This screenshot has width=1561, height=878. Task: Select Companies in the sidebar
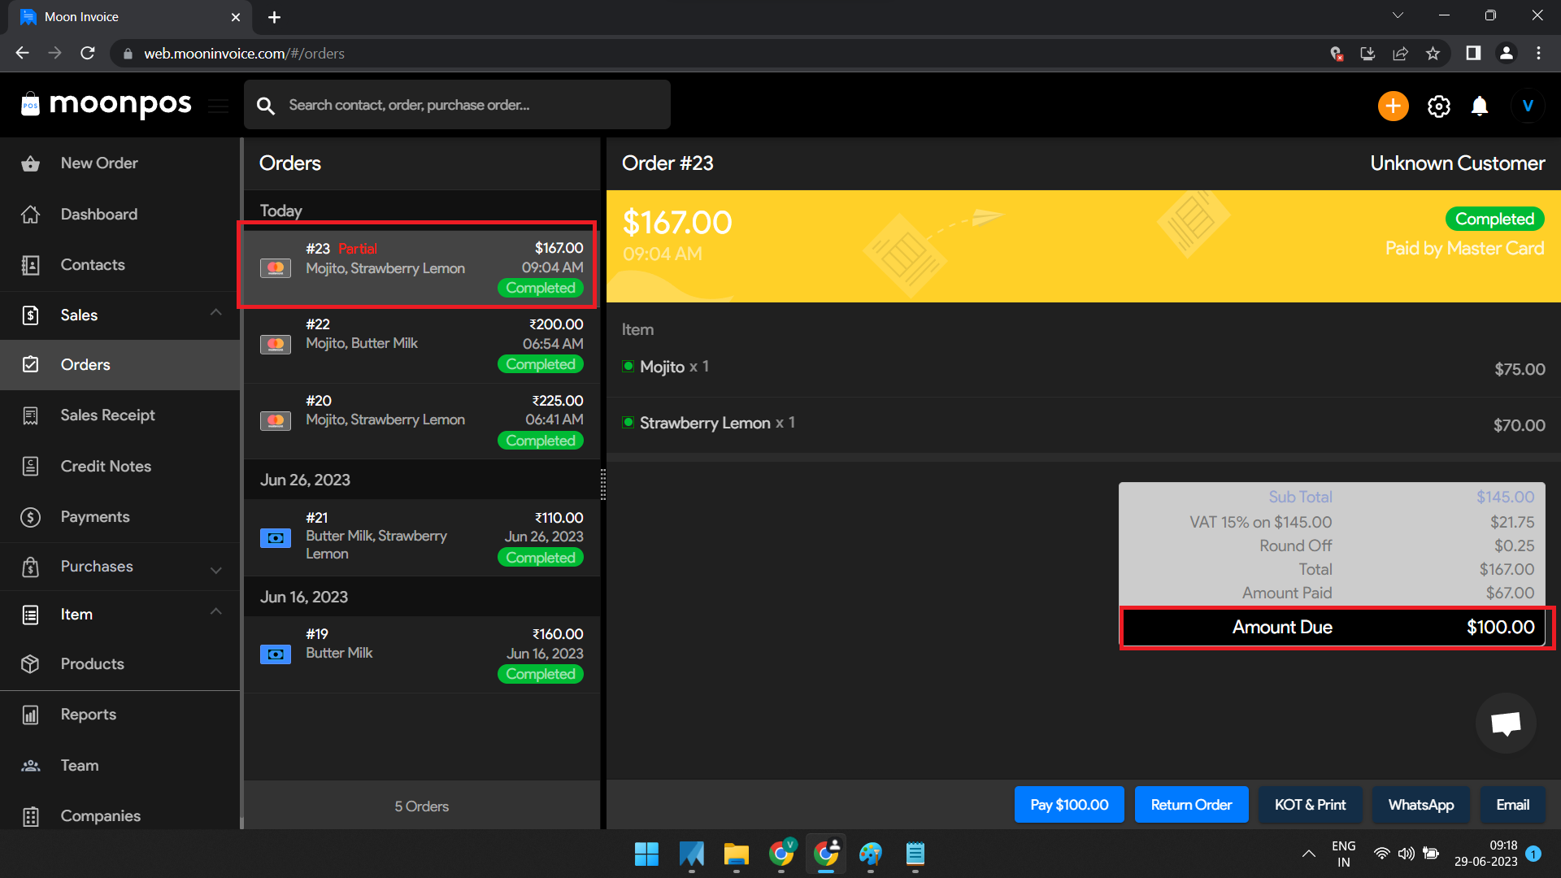pos(100,815)
